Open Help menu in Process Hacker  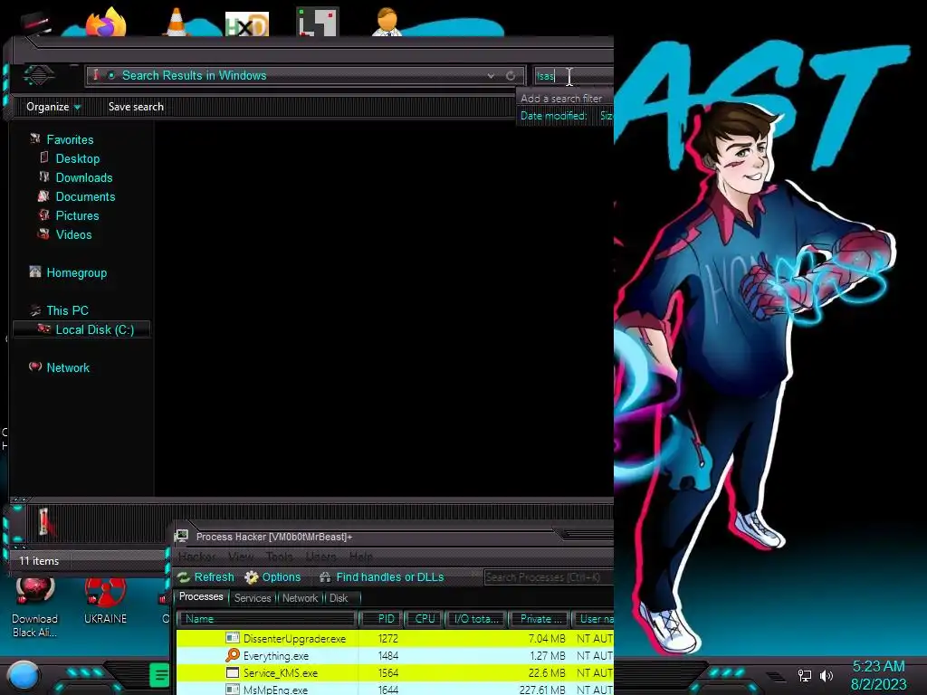(x=360, y=557)
